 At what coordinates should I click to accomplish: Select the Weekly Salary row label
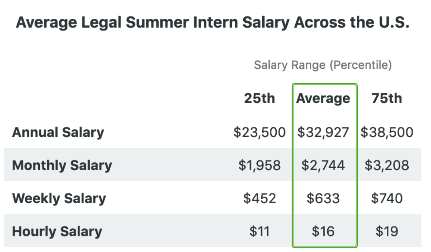(59, 198)
